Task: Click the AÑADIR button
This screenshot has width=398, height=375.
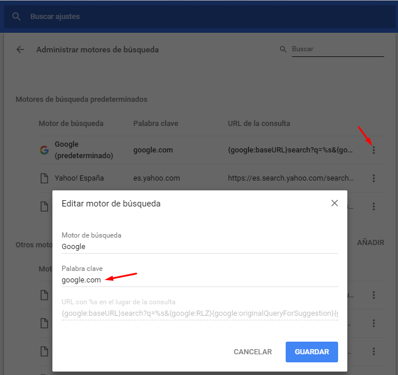Action: (370, 243)
